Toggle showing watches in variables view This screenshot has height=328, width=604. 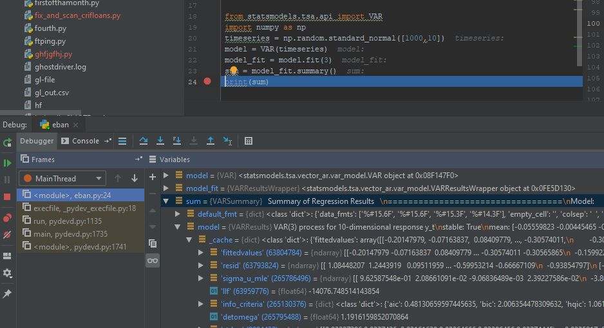pyautogui.click(x=153, y=260)
